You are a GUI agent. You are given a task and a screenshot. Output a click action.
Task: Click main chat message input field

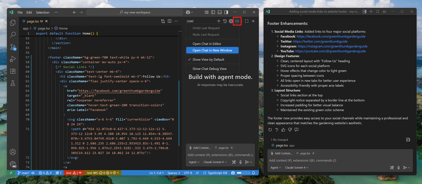pos(220,155)
